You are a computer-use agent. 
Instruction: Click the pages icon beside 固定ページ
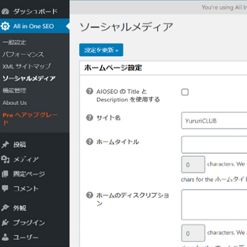point(5,174)
